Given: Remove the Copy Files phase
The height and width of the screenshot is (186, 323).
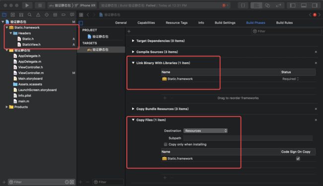Looking at the screenshot, I should (316, 120).
